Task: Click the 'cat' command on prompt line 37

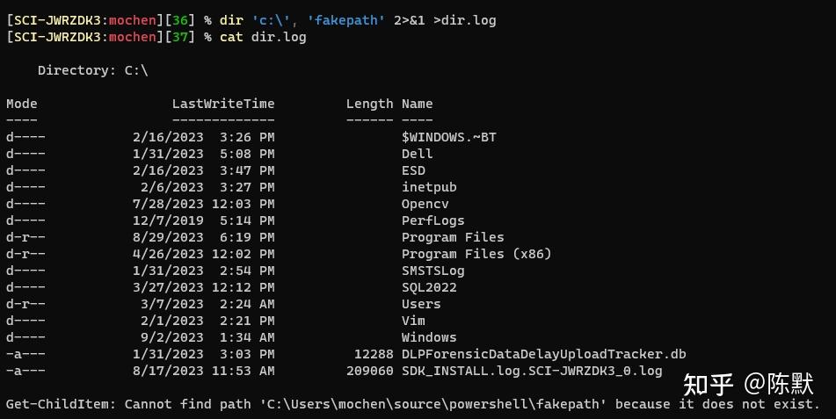Action: tap(231, 37)
